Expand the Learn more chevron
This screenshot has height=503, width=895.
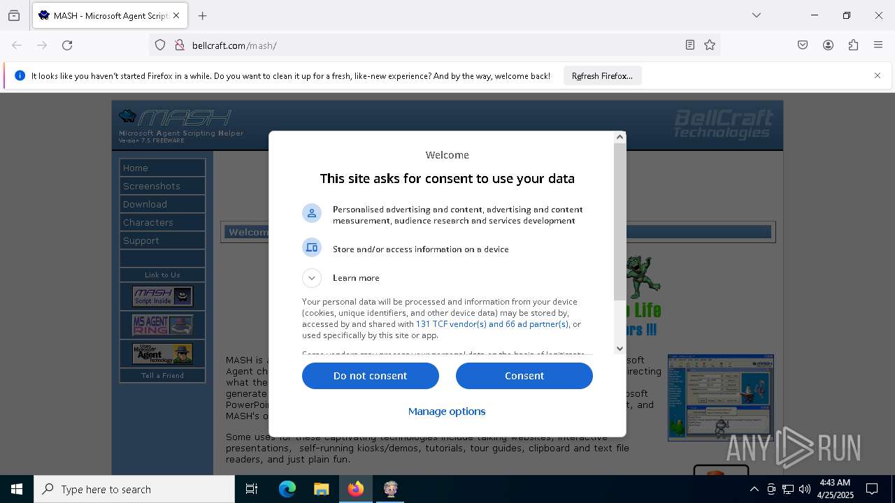312,278
